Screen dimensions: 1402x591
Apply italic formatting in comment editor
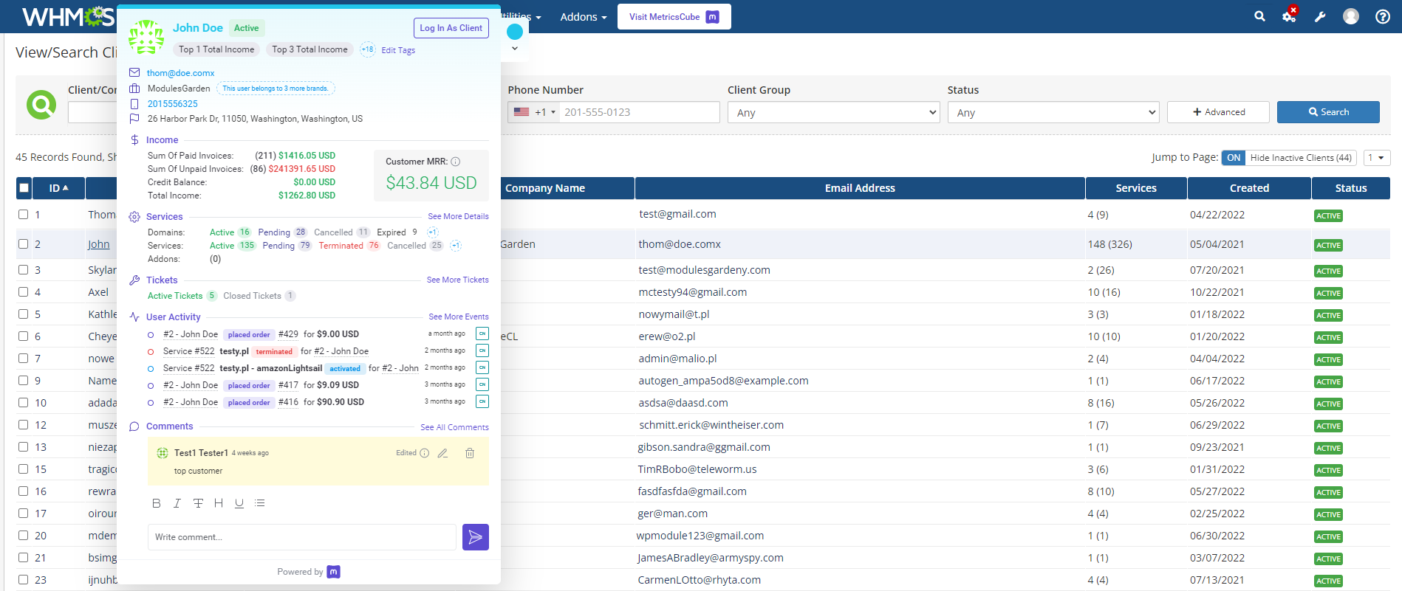pyautogui.click(x=177, y=503)
